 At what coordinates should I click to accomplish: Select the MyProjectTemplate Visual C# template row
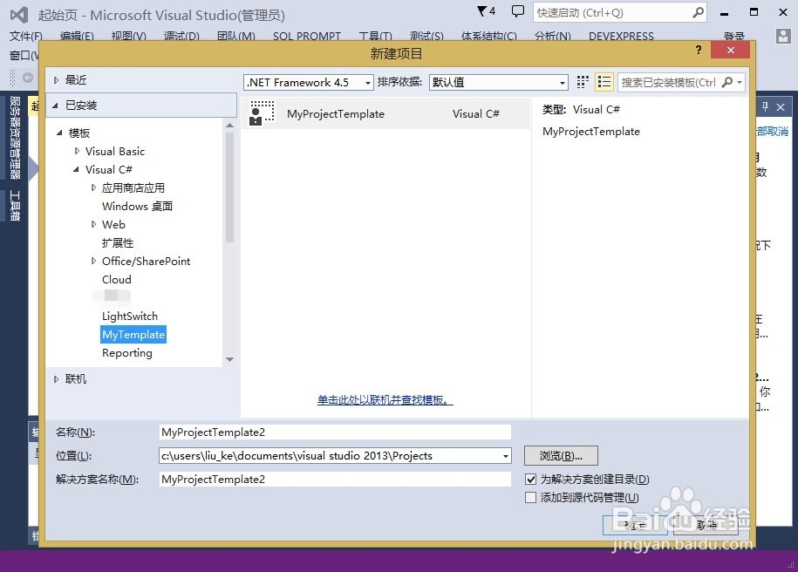click(x=385, y=113)
